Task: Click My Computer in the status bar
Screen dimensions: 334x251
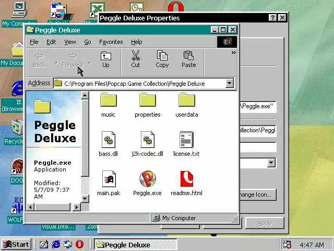Action: [x=174, y=218]
